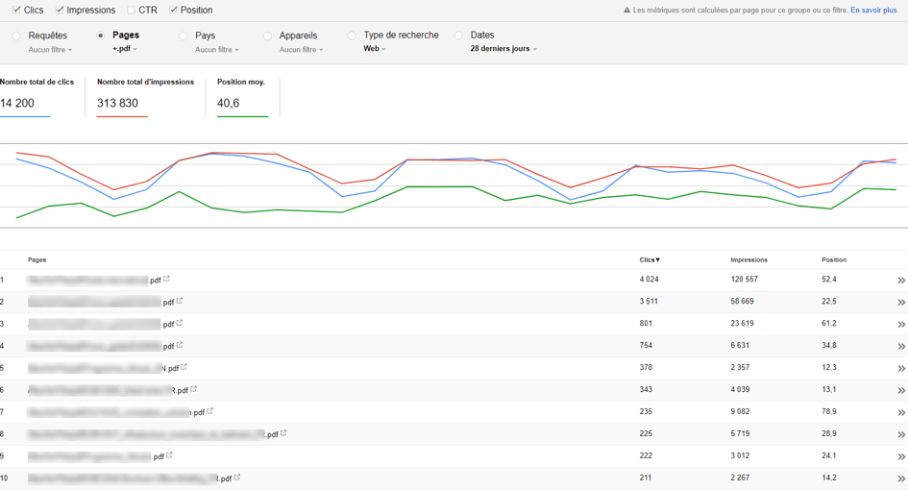Open external link icon for row 1 PDF

pos(166,279)
